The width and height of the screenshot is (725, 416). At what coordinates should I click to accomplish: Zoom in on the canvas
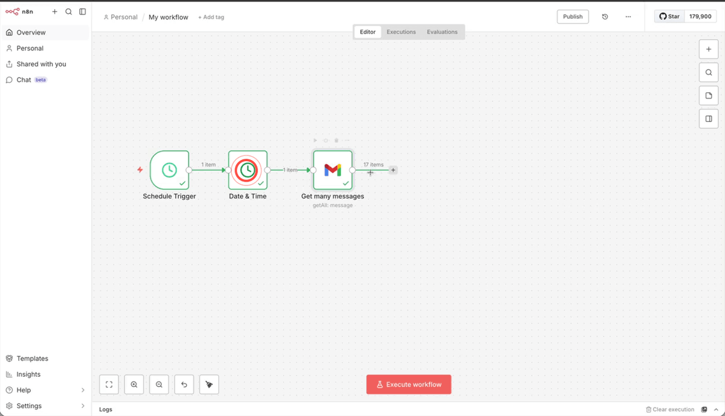pos(134,384)
